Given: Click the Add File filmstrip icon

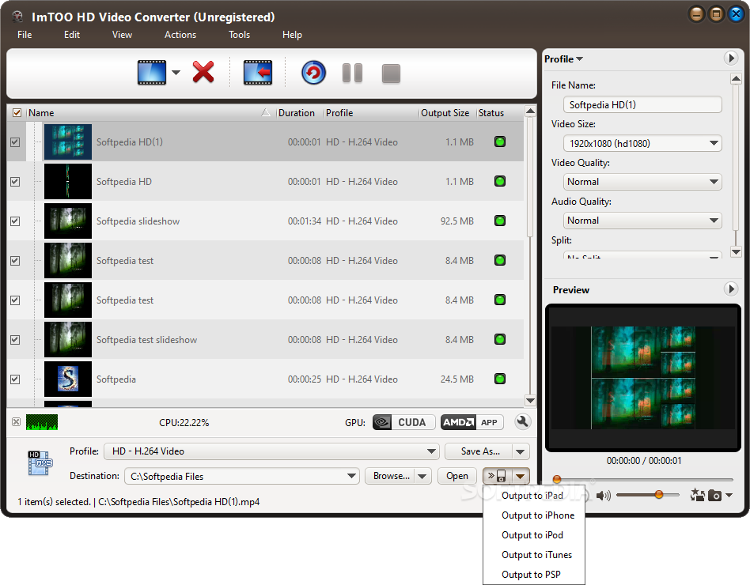Looking at the screenshot, I should click(x=152, y=73).
